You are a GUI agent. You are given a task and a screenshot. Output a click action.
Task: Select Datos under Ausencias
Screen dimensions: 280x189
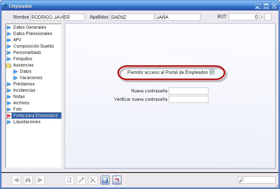tap(26, 71)
